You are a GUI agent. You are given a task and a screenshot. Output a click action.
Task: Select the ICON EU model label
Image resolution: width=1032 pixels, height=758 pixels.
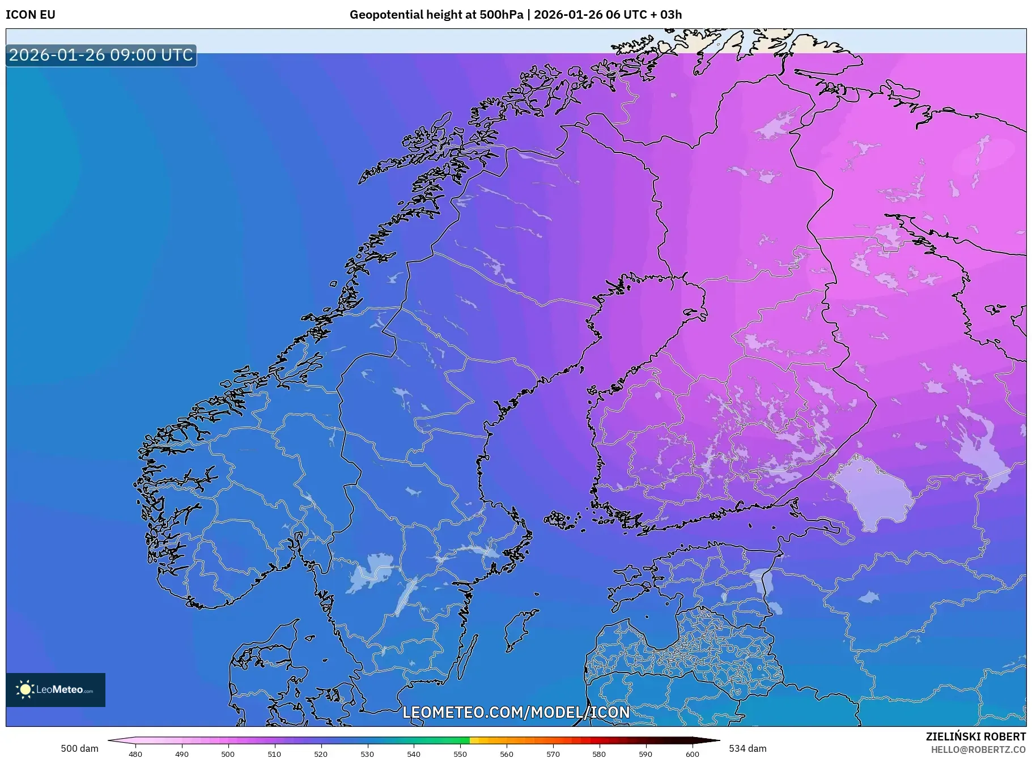tap(31, 15)
